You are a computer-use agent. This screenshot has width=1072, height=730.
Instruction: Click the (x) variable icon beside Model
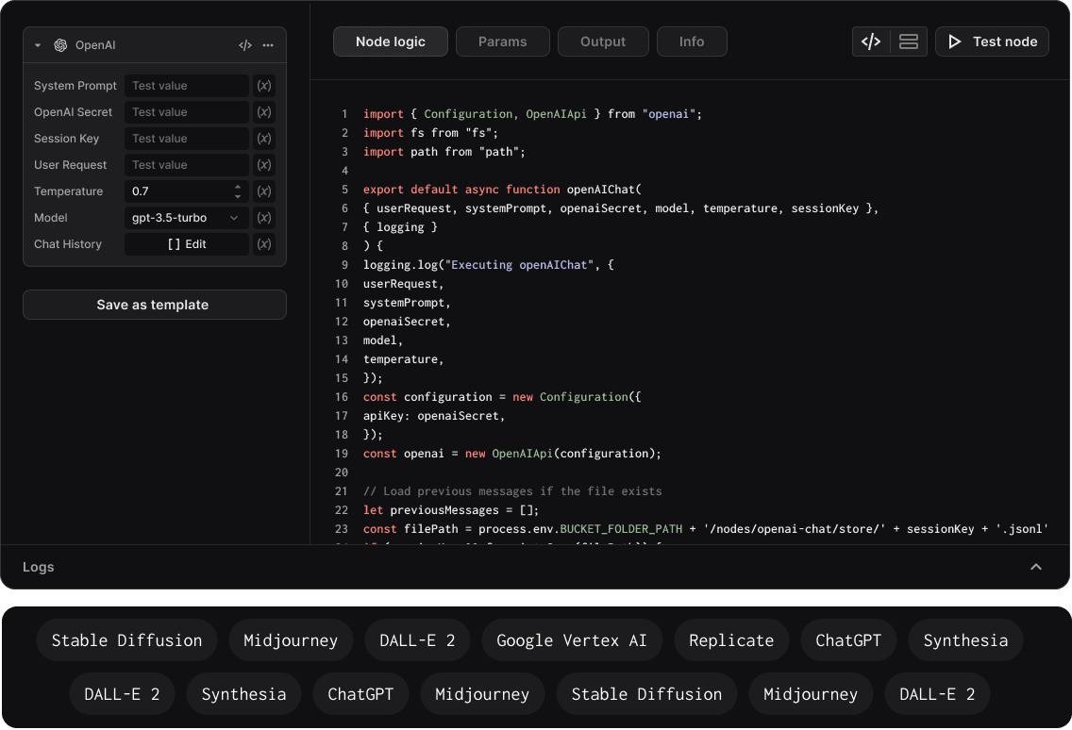264,217
